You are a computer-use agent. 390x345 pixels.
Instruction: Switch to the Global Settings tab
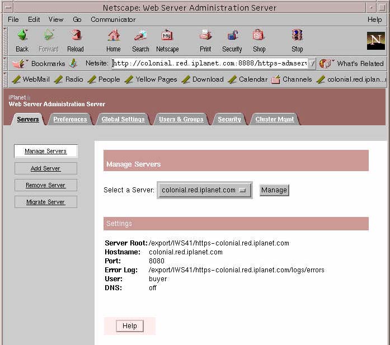(123, 119)
